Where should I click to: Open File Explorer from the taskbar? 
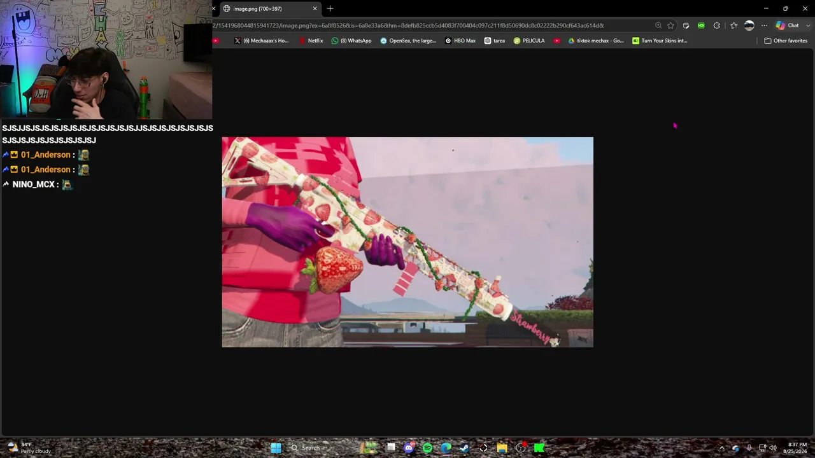click(502, 448)
